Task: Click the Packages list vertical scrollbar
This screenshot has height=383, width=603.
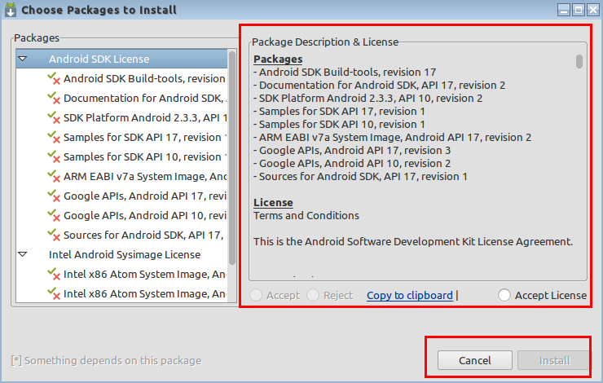Action: [x=232, y=158]
